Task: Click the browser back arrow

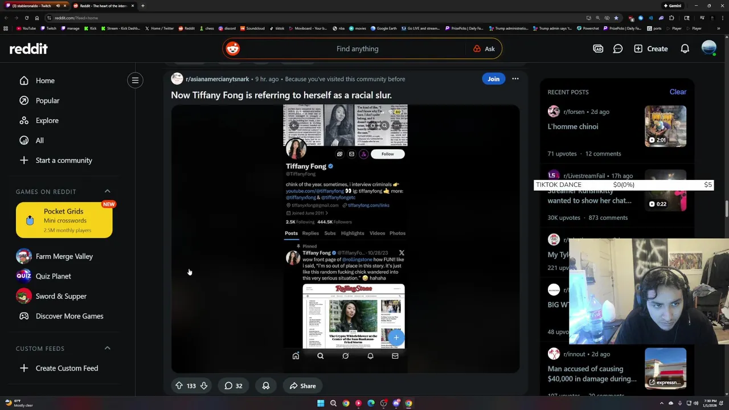Action: click(x=6, y=18)
